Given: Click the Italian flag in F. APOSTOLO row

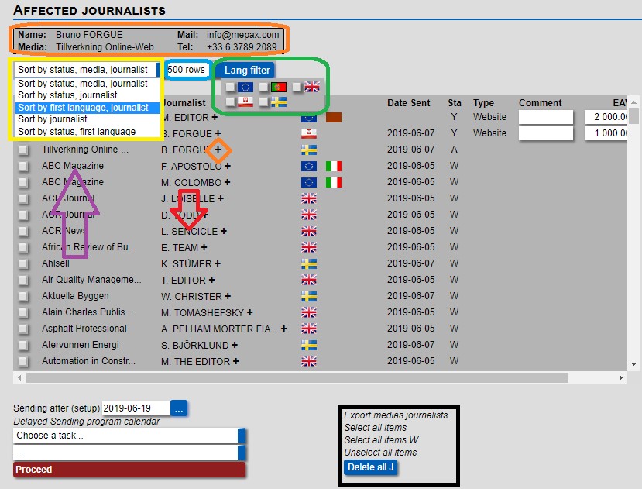Looking at the screenshot, I should 334,167.
